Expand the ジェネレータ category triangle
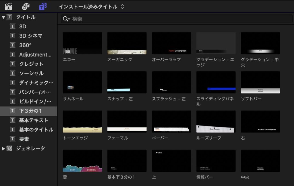Viewport: 294px width, 186px height. pyautogui.click(x=3, y=148)
